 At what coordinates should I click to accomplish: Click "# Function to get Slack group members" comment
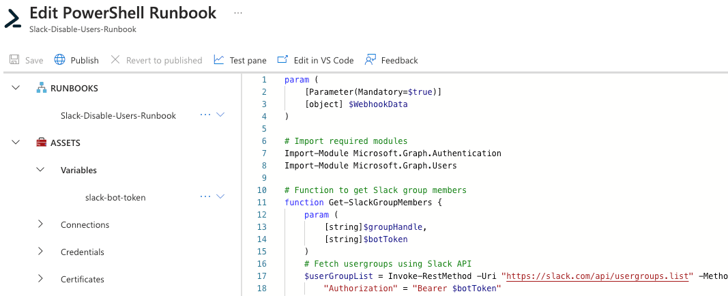click(x=376, y=190)
